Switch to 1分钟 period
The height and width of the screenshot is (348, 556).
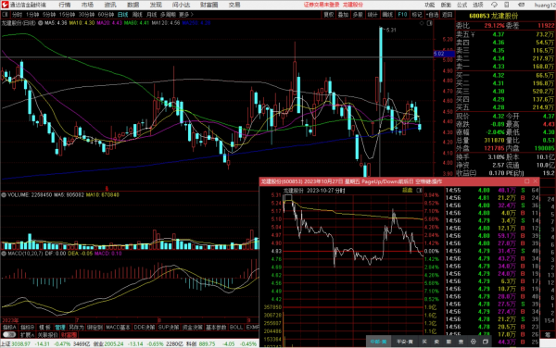coord(32,15)
